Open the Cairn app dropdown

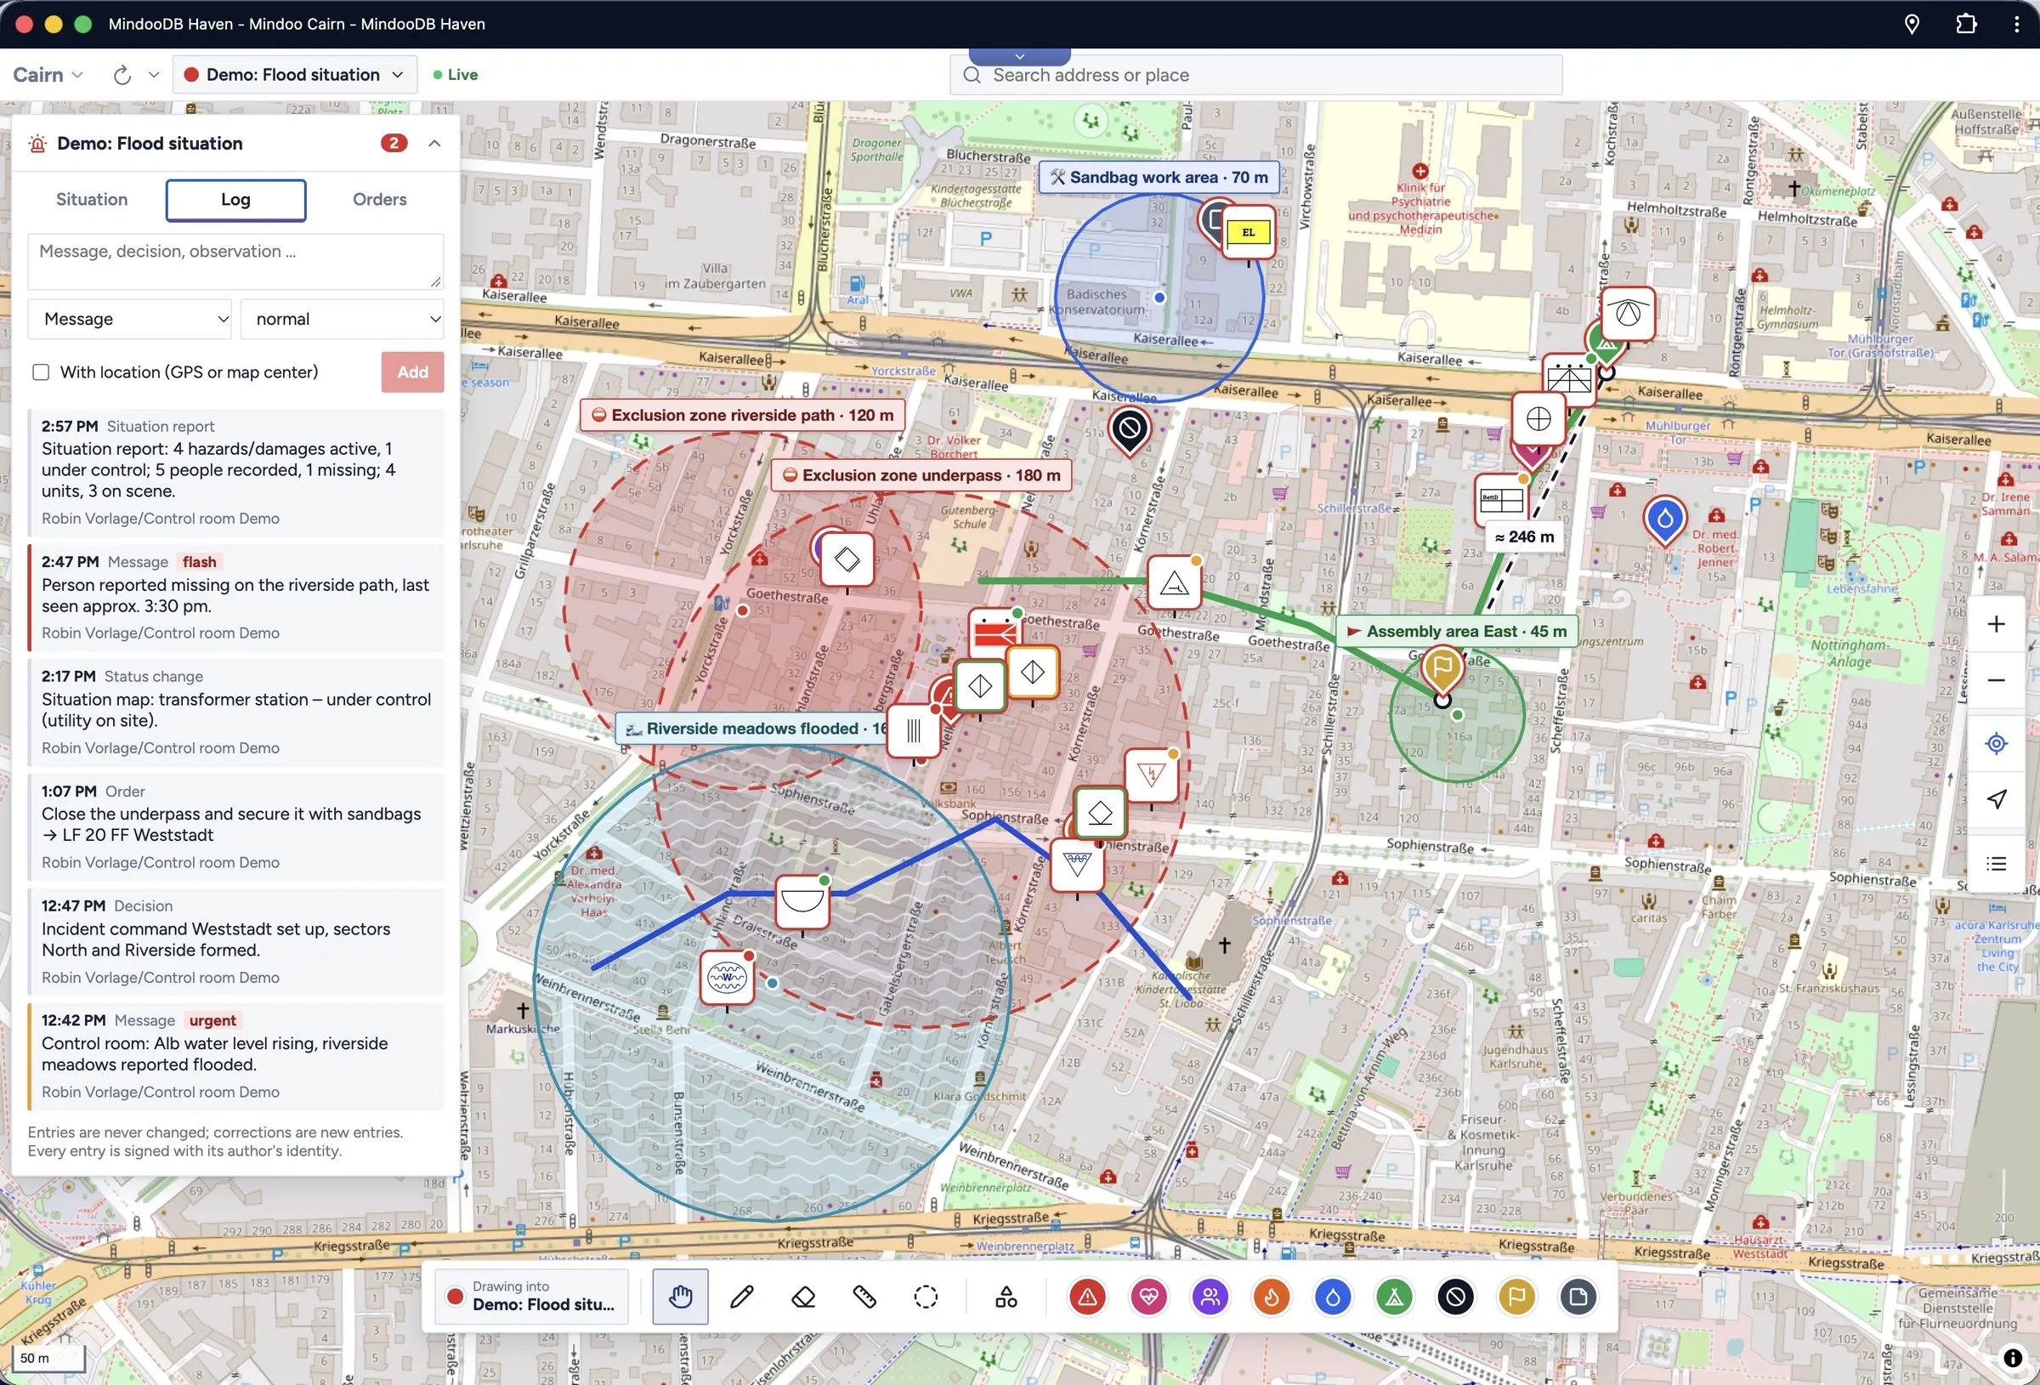(48, 75)
